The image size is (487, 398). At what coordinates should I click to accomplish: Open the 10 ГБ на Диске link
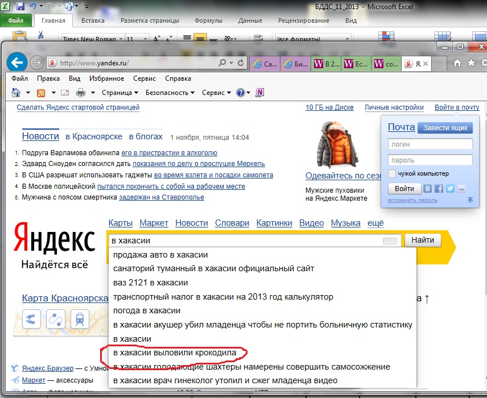pos(329,107)
